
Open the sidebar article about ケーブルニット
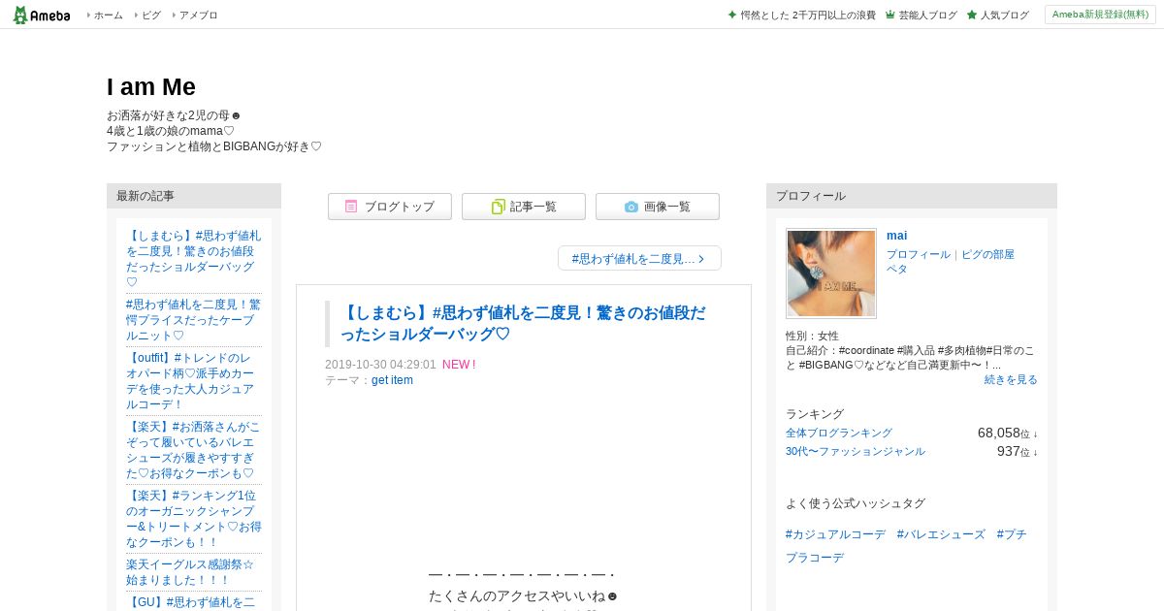pos(194,320)
